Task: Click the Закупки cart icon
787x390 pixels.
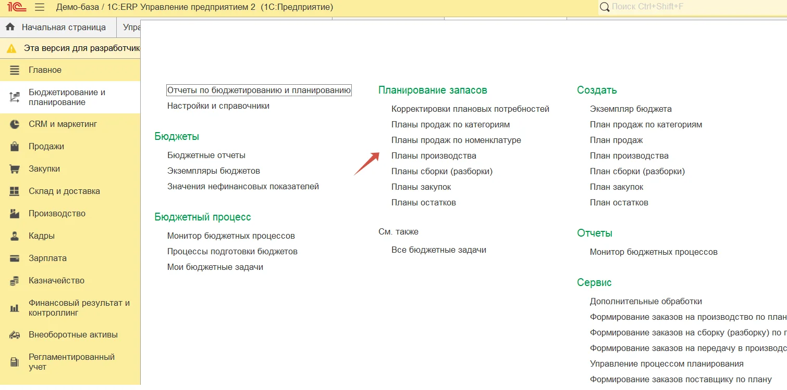Action: coord(15,169)
